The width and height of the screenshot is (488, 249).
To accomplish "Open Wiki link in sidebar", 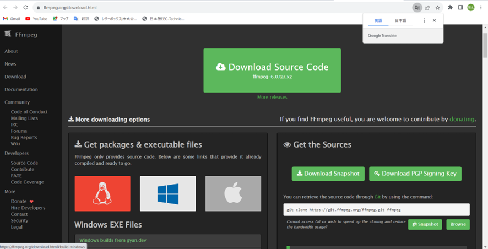I will (x=15, y=144).
